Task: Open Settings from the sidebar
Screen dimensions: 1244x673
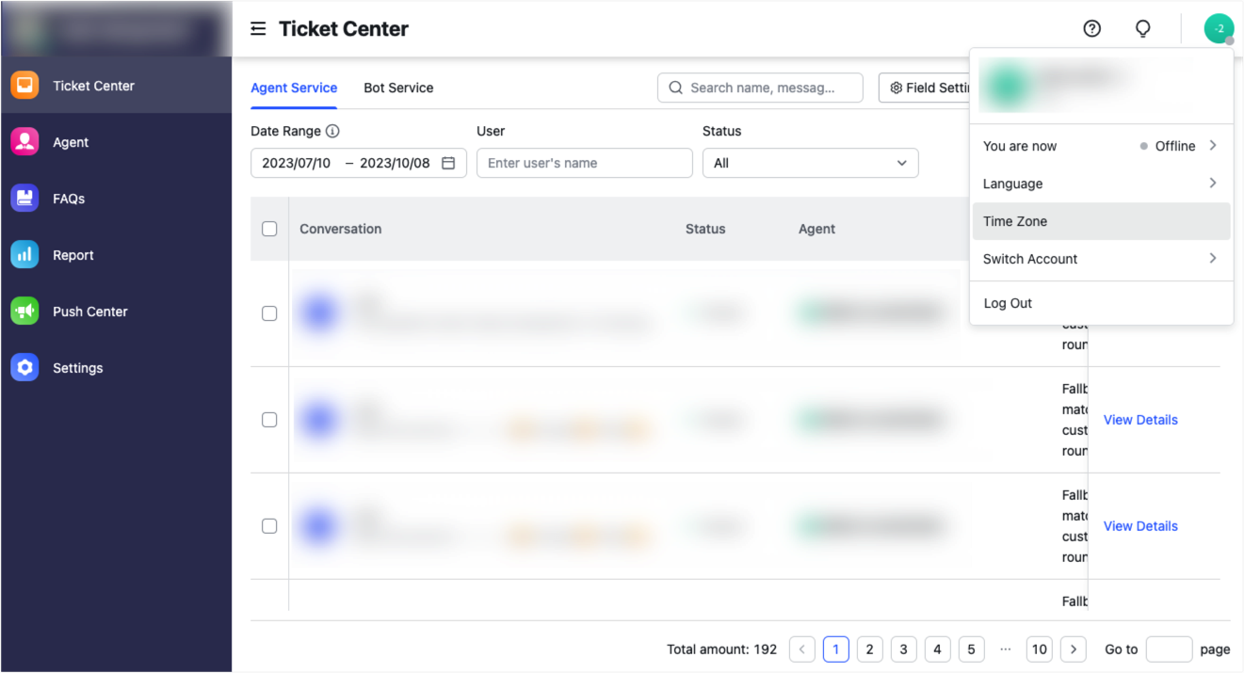Action: coord(24,367)
